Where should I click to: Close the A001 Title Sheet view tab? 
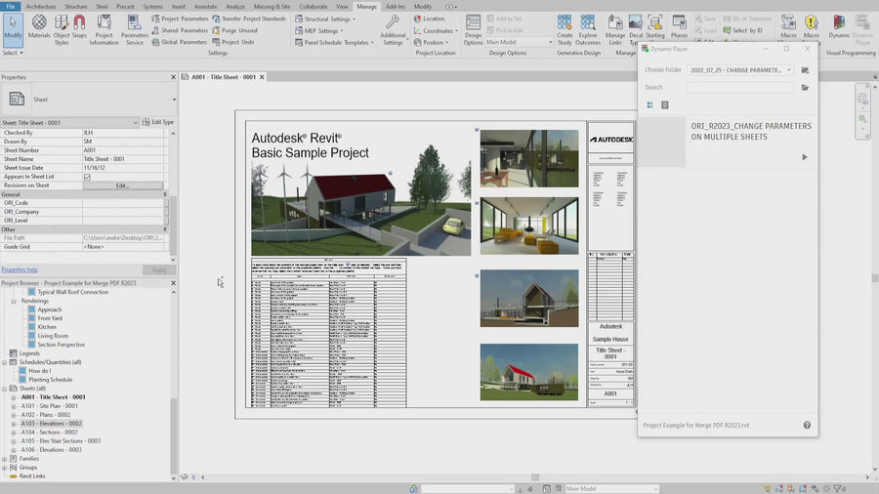point(262,77)
